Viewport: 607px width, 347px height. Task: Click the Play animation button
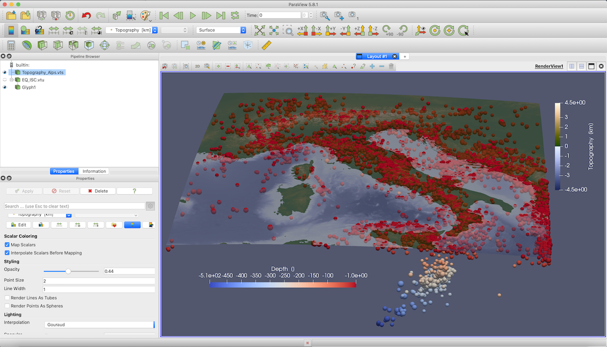coord(192,15)
